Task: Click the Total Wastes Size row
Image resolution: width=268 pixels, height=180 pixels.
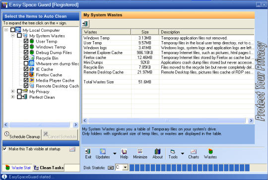Action: (168, 82)
